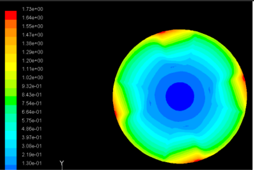Pick the 1.47e+00 legend value

[x=32, y=35]
